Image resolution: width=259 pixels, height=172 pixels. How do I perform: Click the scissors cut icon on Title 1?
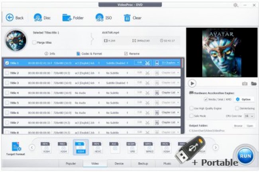147,63
